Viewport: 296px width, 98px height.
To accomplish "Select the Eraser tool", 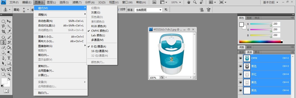I will point(3,47).
